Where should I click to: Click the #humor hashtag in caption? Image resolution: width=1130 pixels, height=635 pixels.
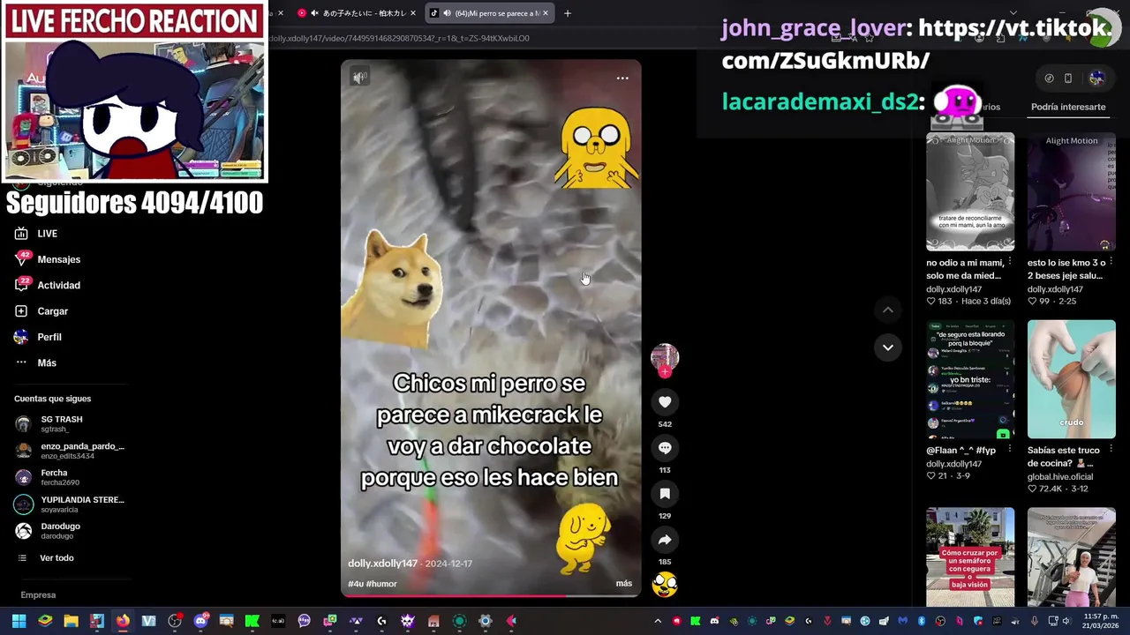(381, 584)
